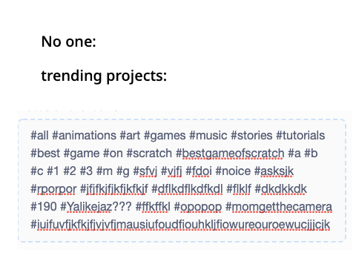The height and width of the screenshot is (267, 356).
Task: Click the #music tag
Action: [x=208, y=136]
